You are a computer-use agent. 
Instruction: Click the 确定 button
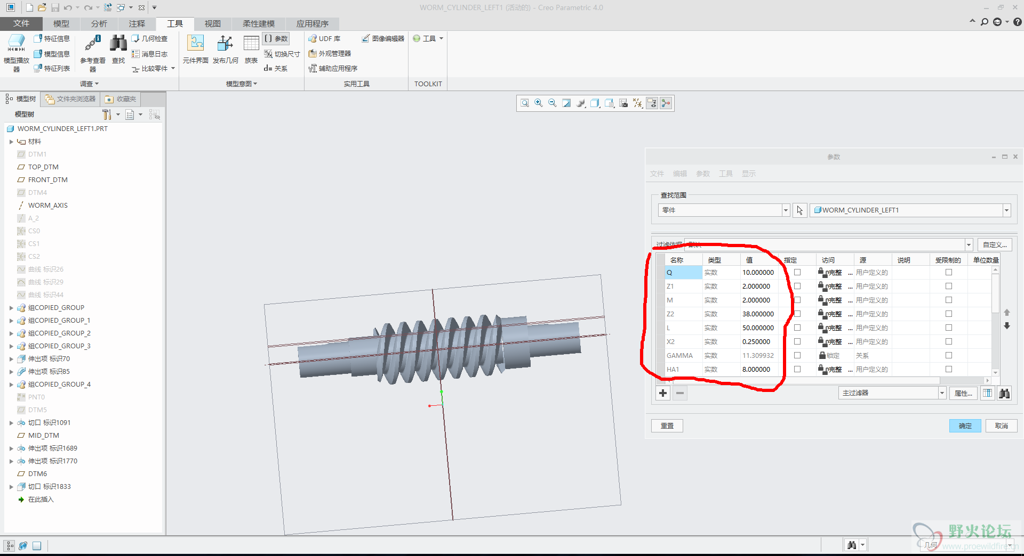point(965,426)
